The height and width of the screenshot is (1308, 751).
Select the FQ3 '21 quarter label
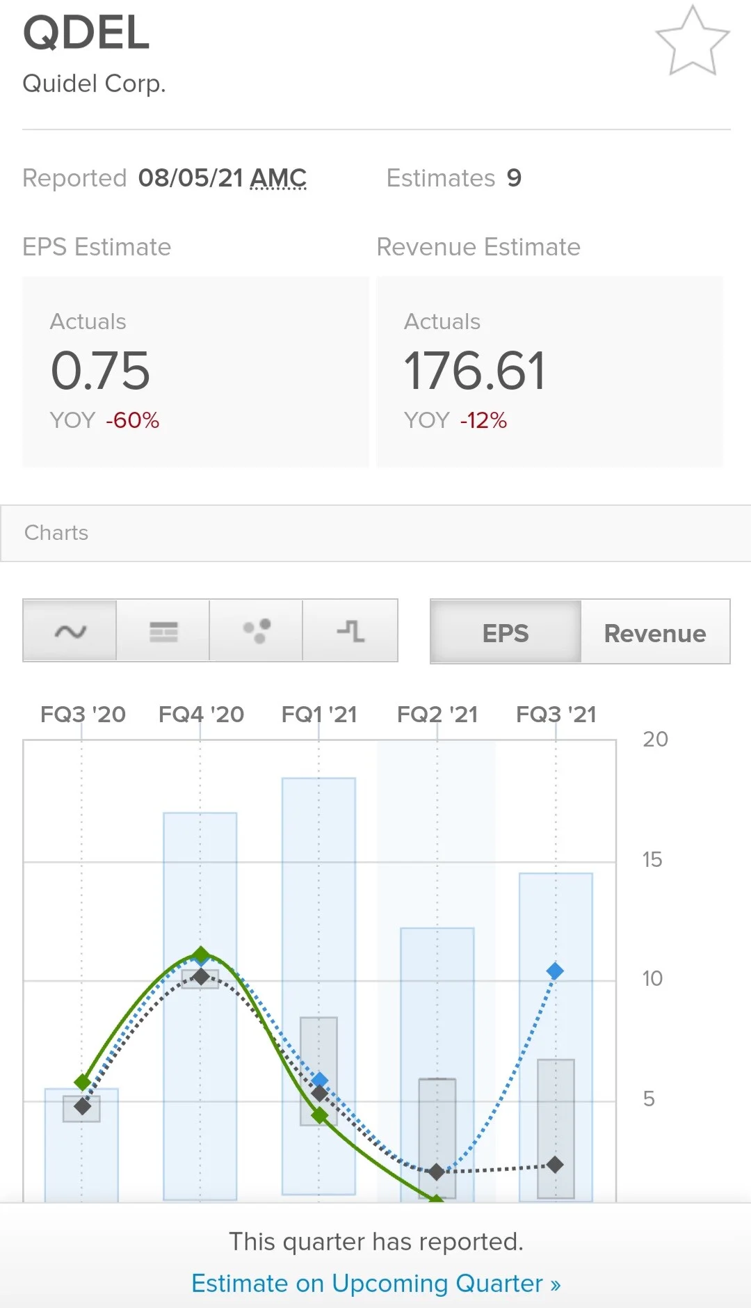pyautogui.click(x=556, y=715)
